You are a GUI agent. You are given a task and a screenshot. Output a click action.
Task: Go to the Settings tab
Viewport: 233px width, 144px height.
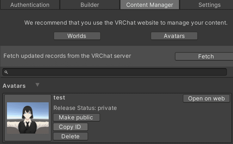(209, 5)
